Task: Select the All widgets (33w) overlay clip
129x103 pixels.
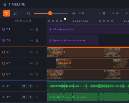Action: tap(88, 29)
